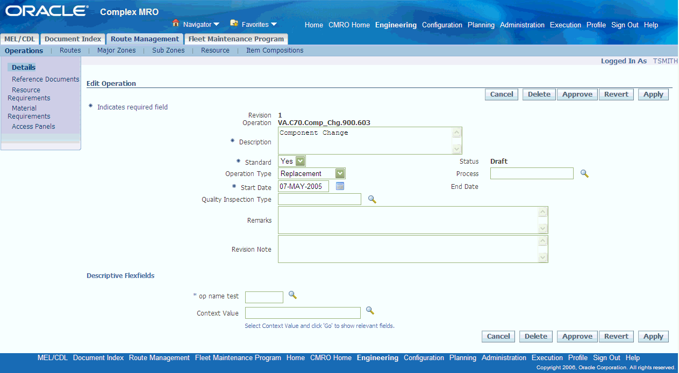Screen dimensions: 679x373
Task: Open Configuration in the header
Action: click(x=442, y=25)
